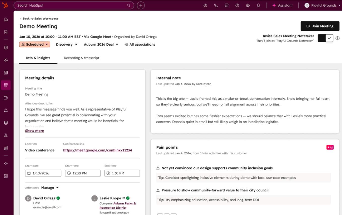Click the search magnifier icon
Viewport: 342px width, 215px height.
tap(128, 5)
